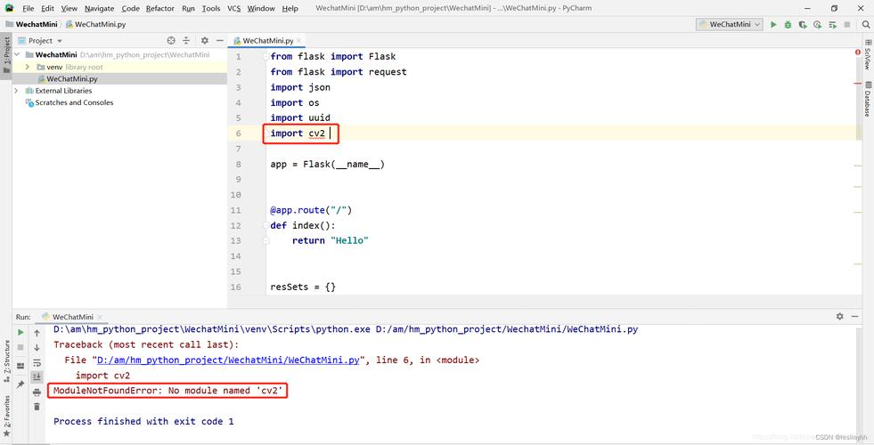Open the Refactor menu
874x445 pixels.
pos(161,8)
